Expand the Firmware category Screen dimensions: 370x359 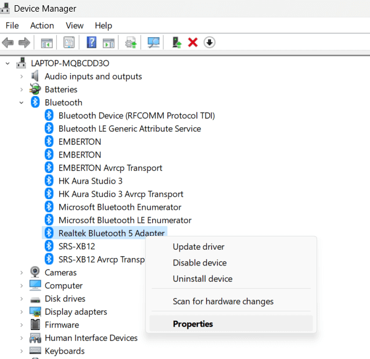point(21,325)
